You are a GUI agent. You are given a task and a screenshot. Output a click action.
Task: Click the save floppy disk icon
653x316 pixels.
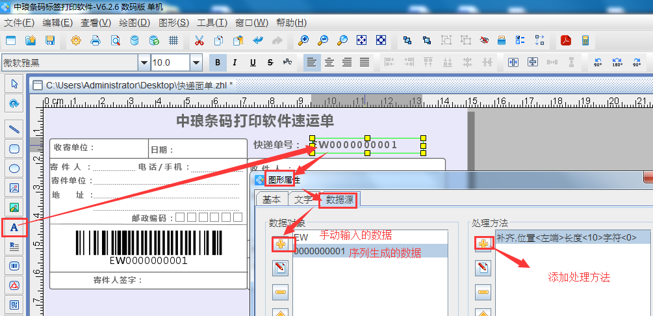(x=50, y=40)
